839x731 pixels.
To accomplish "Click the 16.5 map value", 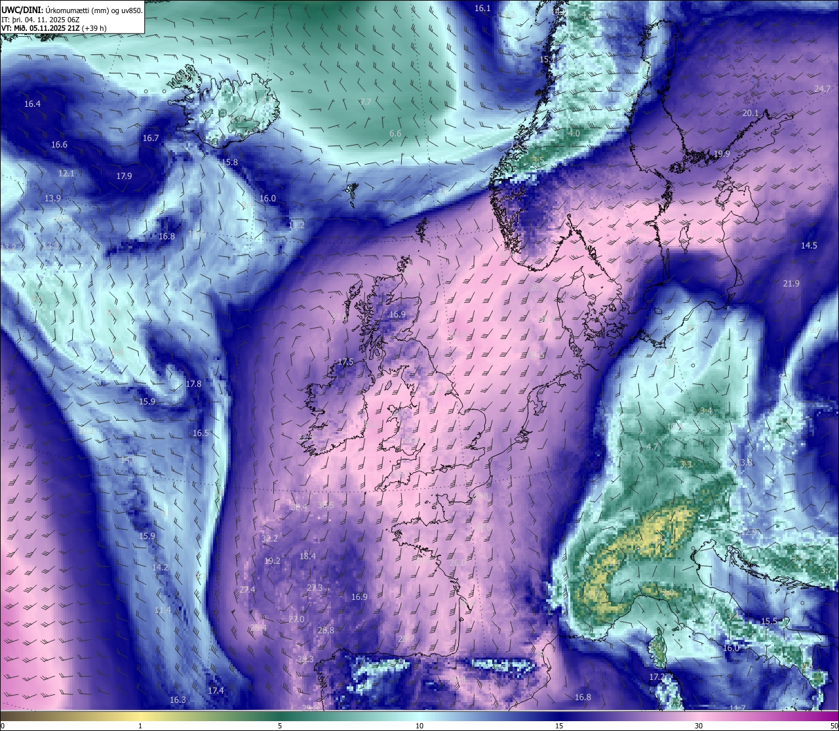I will (x=201, y=433).
